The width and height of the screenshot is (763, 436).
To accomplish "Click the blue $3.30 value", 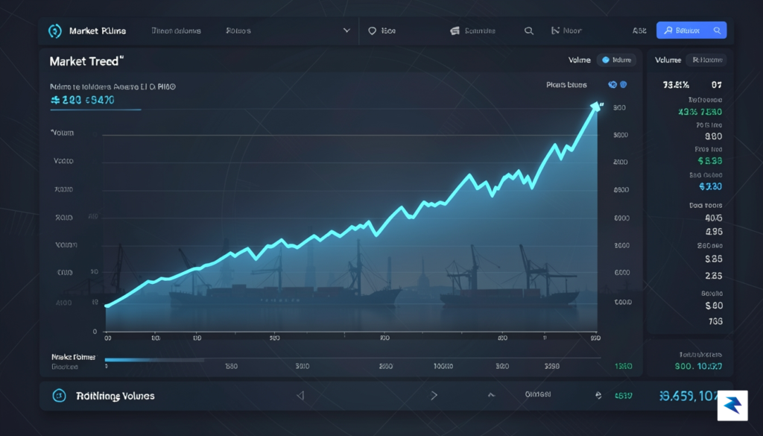I will (x=710, y=186).
